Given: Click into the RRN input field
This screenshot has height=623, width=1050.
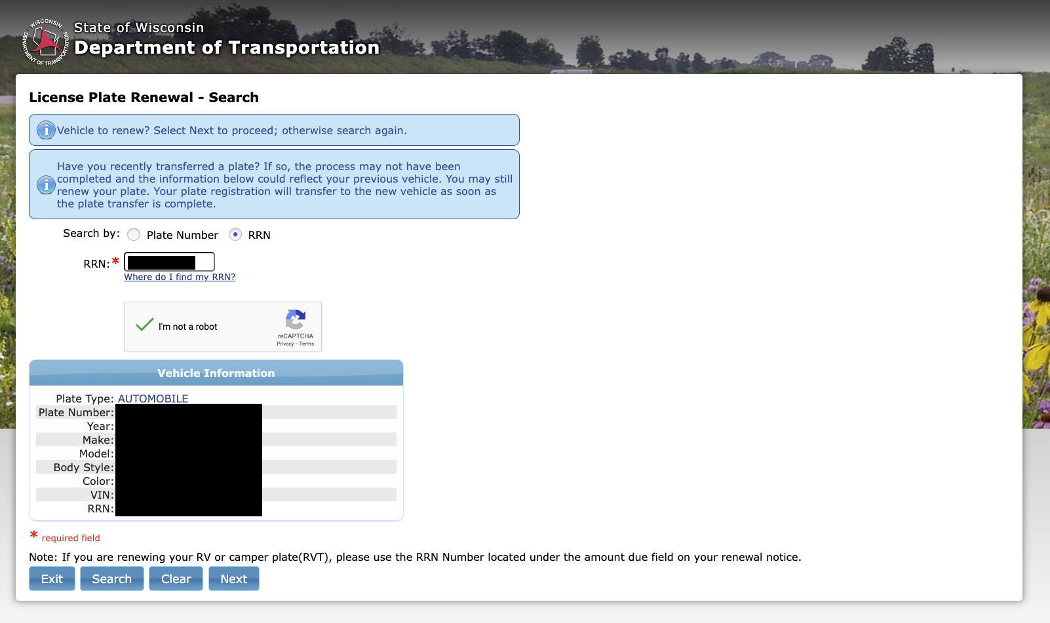Looking at the screenshot, I should [169, 262].
